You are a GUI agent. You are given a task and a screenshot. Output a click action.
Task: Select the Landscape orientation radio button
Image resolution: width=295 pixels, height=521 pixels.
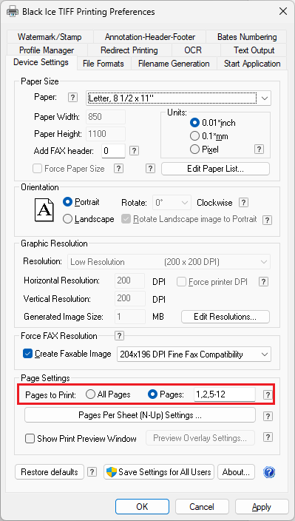point(68,219)
